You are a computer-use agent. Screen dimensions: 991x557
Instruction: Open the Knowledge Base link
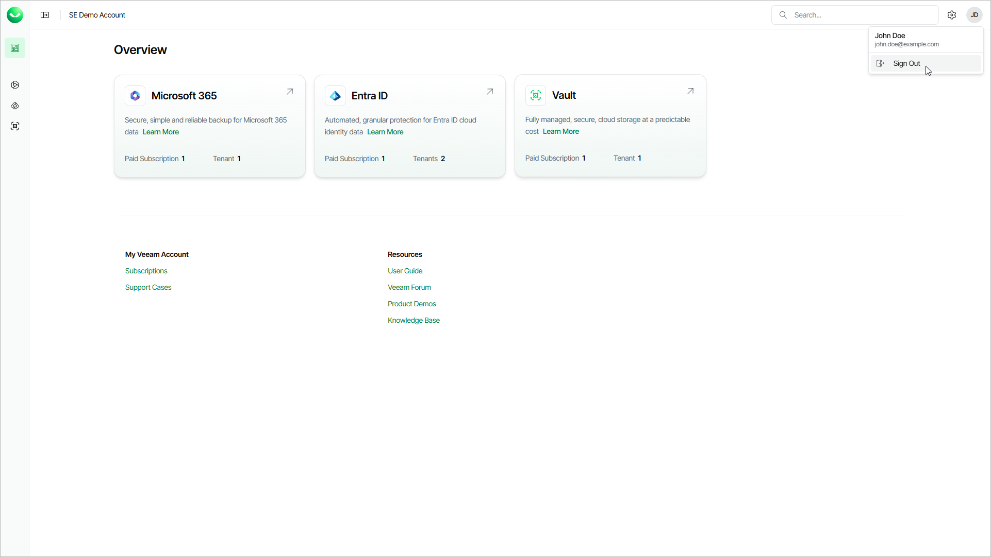[414, 320]
